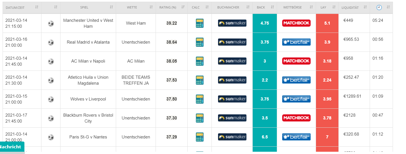Open calculator for Wolves v Liverpool

click(200, 99)
